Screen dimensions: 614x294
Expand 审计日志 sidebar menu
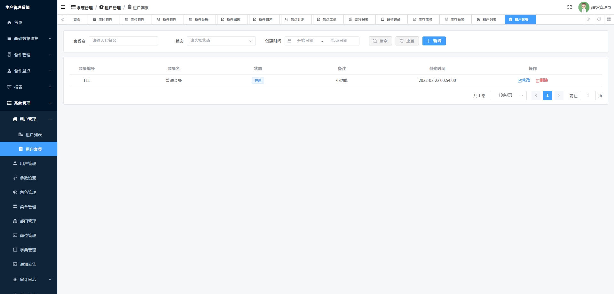28,279
